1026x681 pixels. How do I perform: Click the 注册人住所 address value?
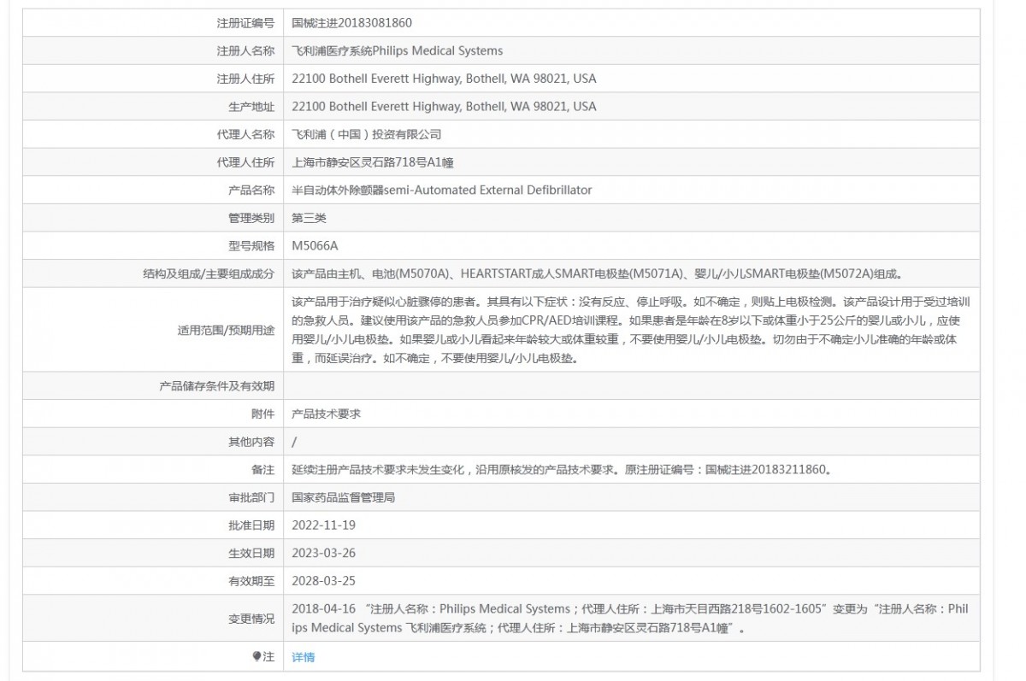[x=444, y=79]
